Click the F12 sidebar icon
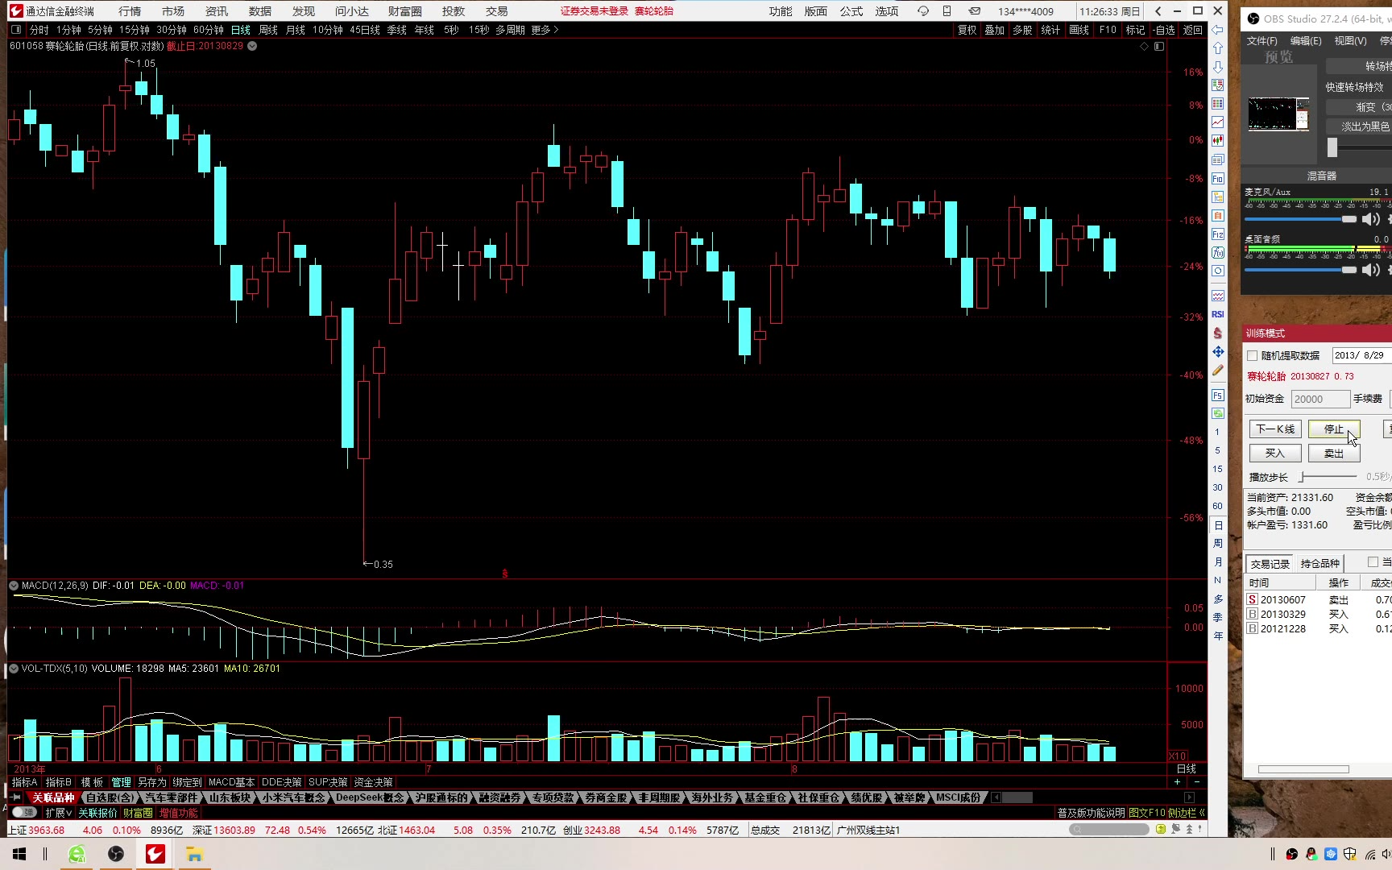The height and width of the screenshot is (870, 1392). (x=1218, y=234)
